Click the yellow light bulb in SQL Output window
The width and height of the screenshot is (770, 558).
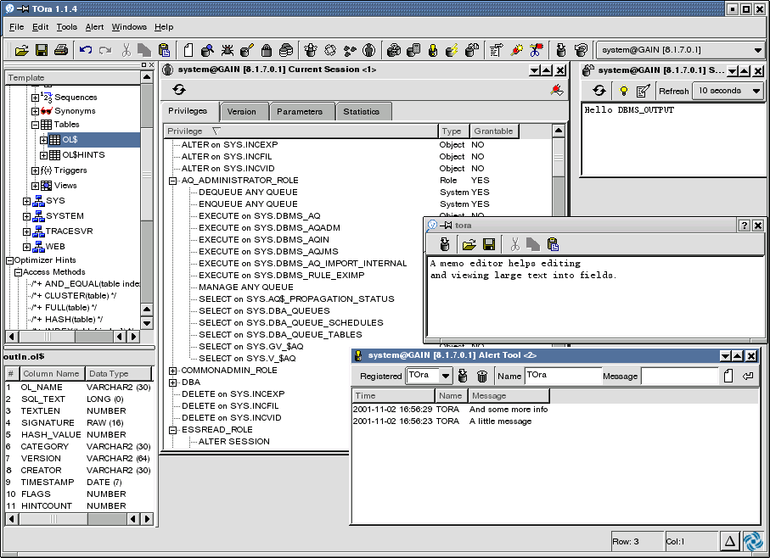(x=624, y=91)
